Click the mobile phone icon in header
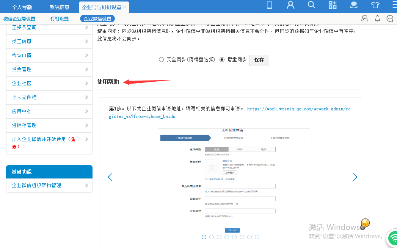The width and height of the screenshot is (397, 248). [x=270, y=5]
